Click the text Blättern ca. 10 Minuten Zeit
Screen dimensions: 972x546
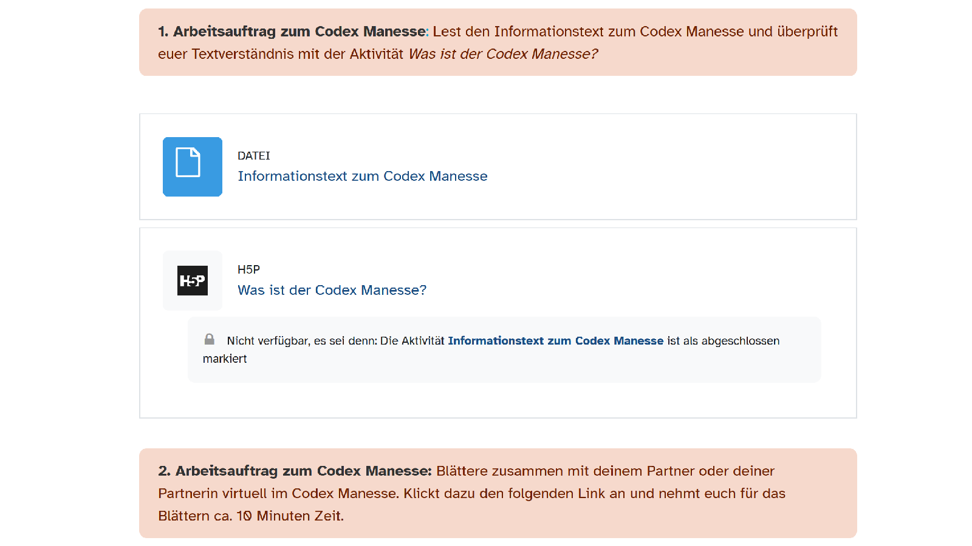251,516
